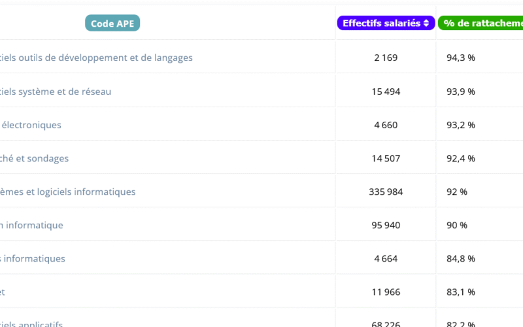
Task: Click the 90 % rattachement value
Action: click(x=457, y=225)
